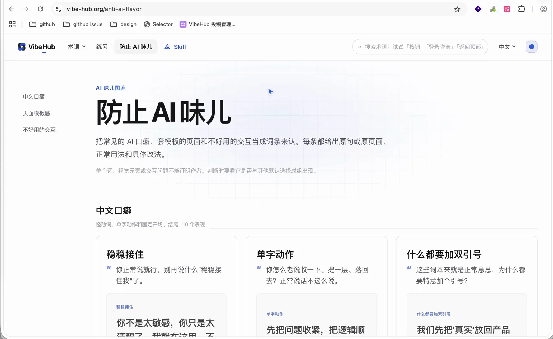553x339 pixels.
Task: Focus the 搜索术语 search field
Action: 420,47
